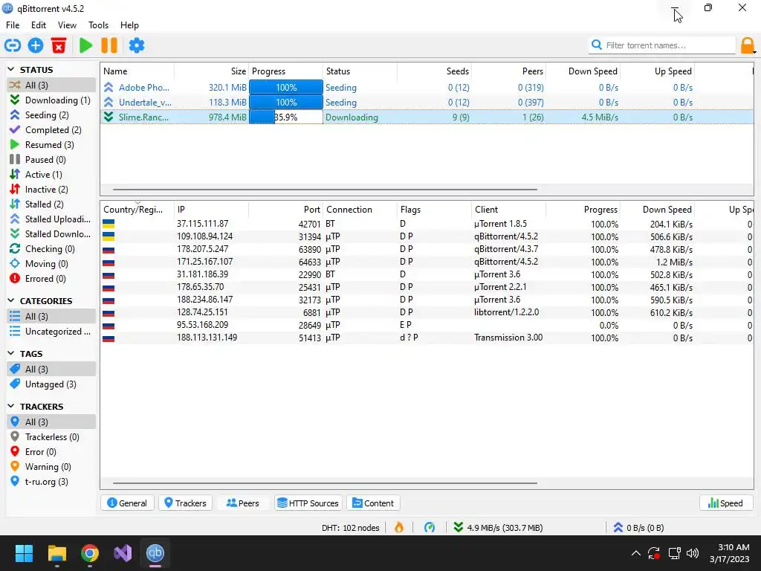Open the Tools menu
This screenshot has width=761, height=571.
coord(98,25)
